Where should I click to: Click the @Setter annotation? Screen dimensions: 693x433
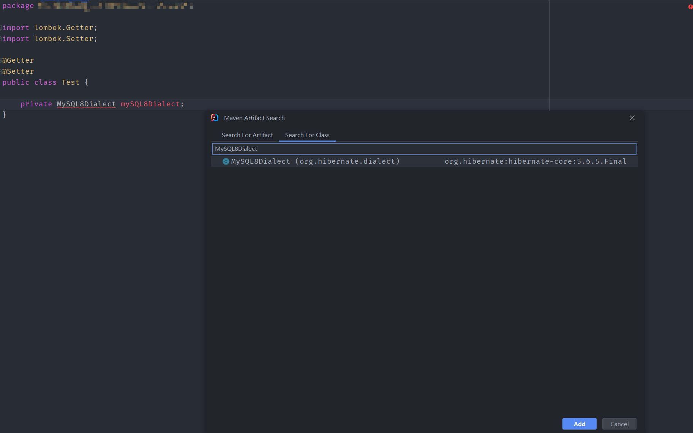18,71
